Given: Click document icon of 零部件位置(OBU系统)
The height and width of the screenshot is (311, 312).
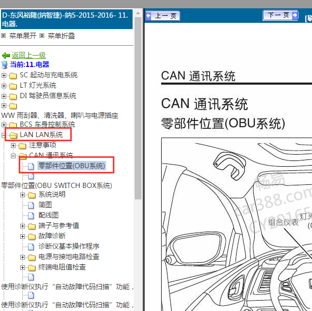Looking at the screenshot, I should [31, 166].
